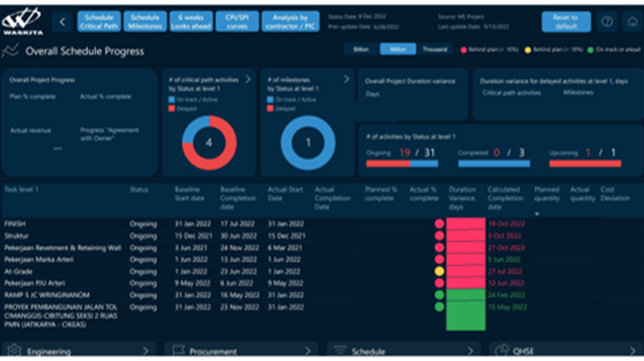644x361 pixels.
Task: Open the ellipsis more options in Overall Project Progress
Action: click(x=58, y=149)
